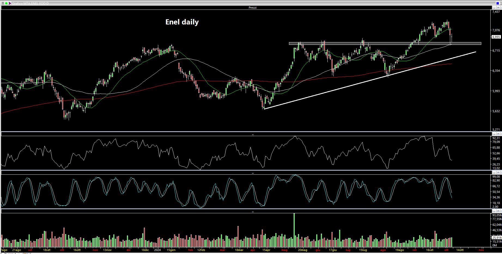Click the '18set' date on time axis

point(47,250)
